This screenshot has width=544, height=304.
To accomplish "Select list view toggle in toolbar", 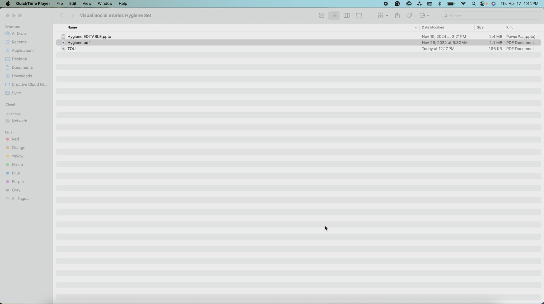I will click(x=334, y=16).
